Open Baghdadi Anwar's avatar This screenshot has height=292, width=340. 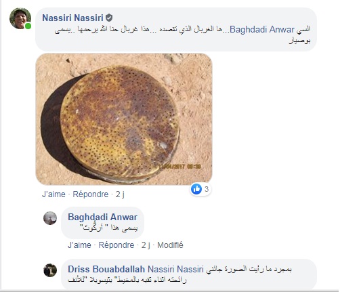[x=50, y=218]
